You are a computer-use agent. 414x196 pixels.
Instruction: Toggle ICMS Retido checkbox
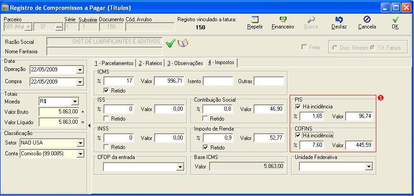107,90
